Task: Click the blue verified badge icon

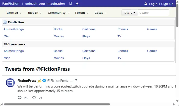Action: click(x=44, y=81)
